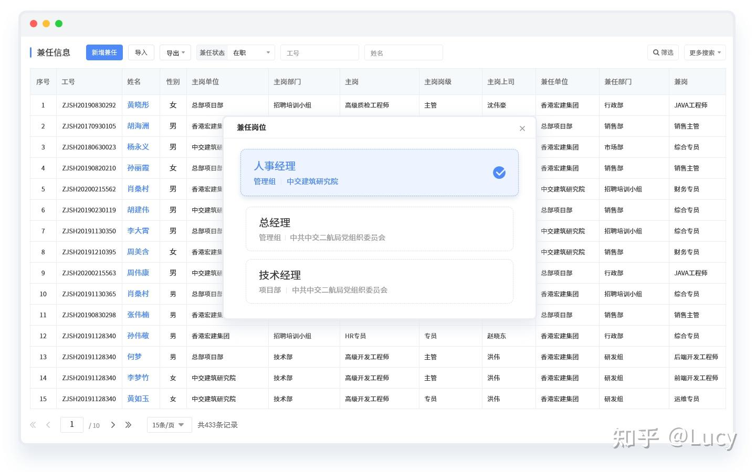Open employee link 李梦竹

pos(138,378)
